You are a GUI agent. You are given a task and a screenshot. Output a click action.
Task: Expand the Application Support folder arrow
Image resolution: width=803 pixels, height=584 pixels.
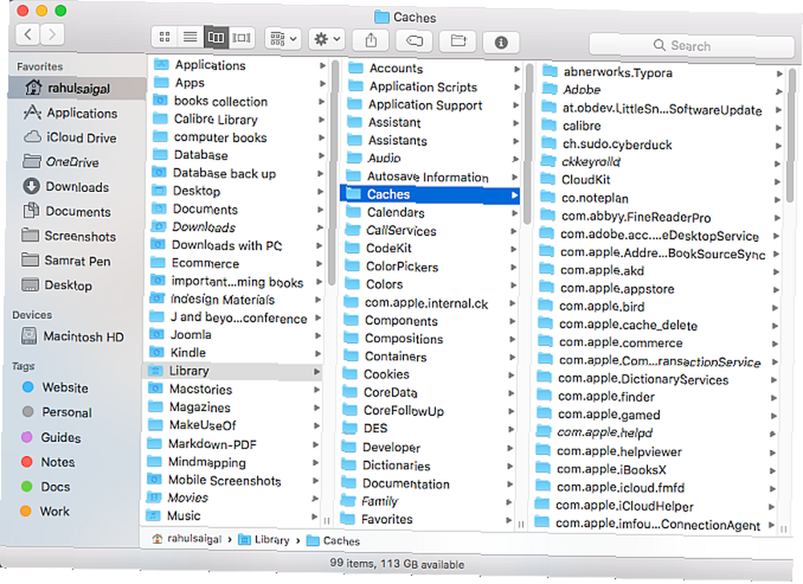coord(516,105)
